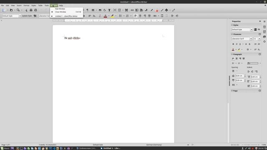This screenshot has width=267, height=150.
Task: Toggle justified alignment in formatting toolbar
Action: pos(149,16)
